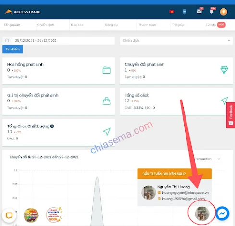Click the paper plane icon in Tổng số click
This screenshot has width=235, height=226.
(224, 100)
